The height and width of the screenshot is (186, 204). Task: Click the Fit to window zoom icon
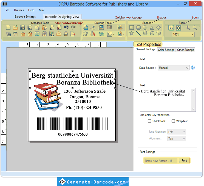[x=178, y=28]
